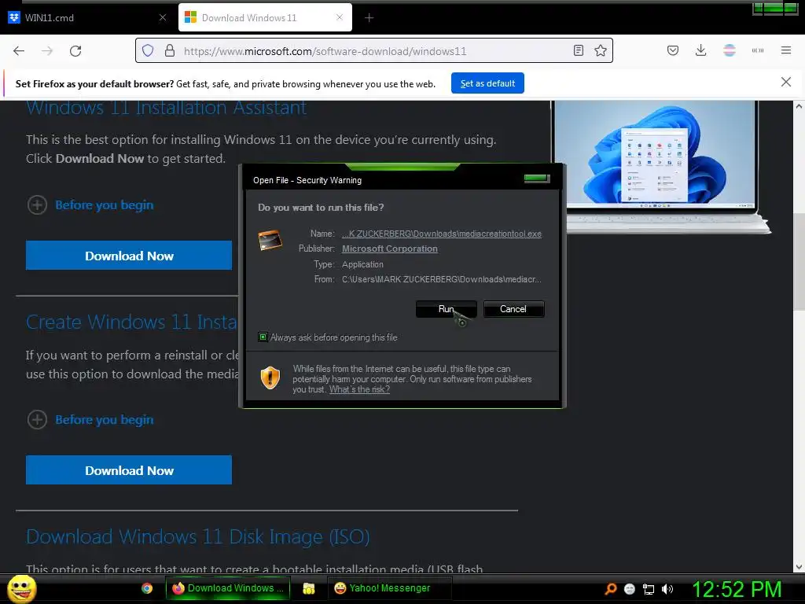Open the Firefox downloads panel

click(x=700, y=50)
